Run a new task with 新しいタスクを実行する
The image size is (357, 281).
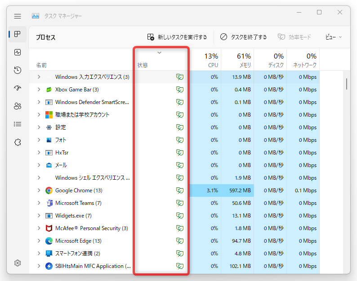177,37
